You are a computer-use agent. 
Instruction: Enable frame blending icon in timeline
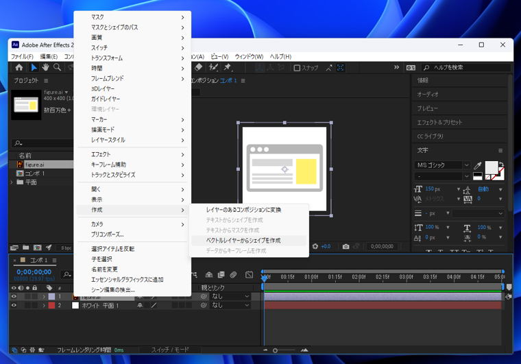tap(221, 275)
